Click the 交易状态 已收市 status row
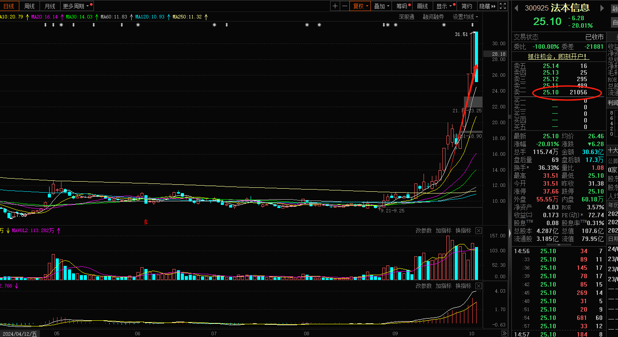This screenshot has height=337, width=618. pos(558,37)
